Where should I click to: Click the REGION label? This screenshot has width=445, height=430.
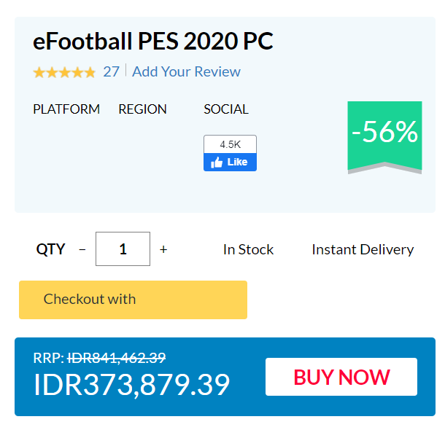(x=142, y=109)
